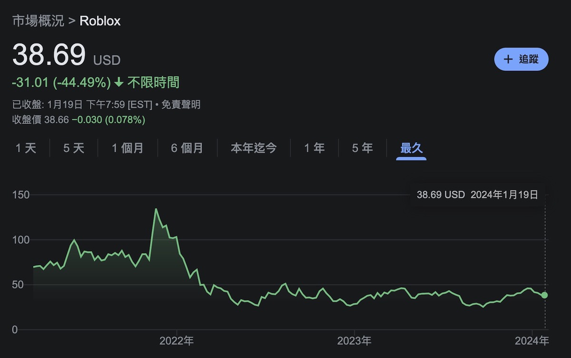Select the 5 天 time range tab
This screenshot has width=571, height=358.
pyautogui.click(x=74, y=148)
